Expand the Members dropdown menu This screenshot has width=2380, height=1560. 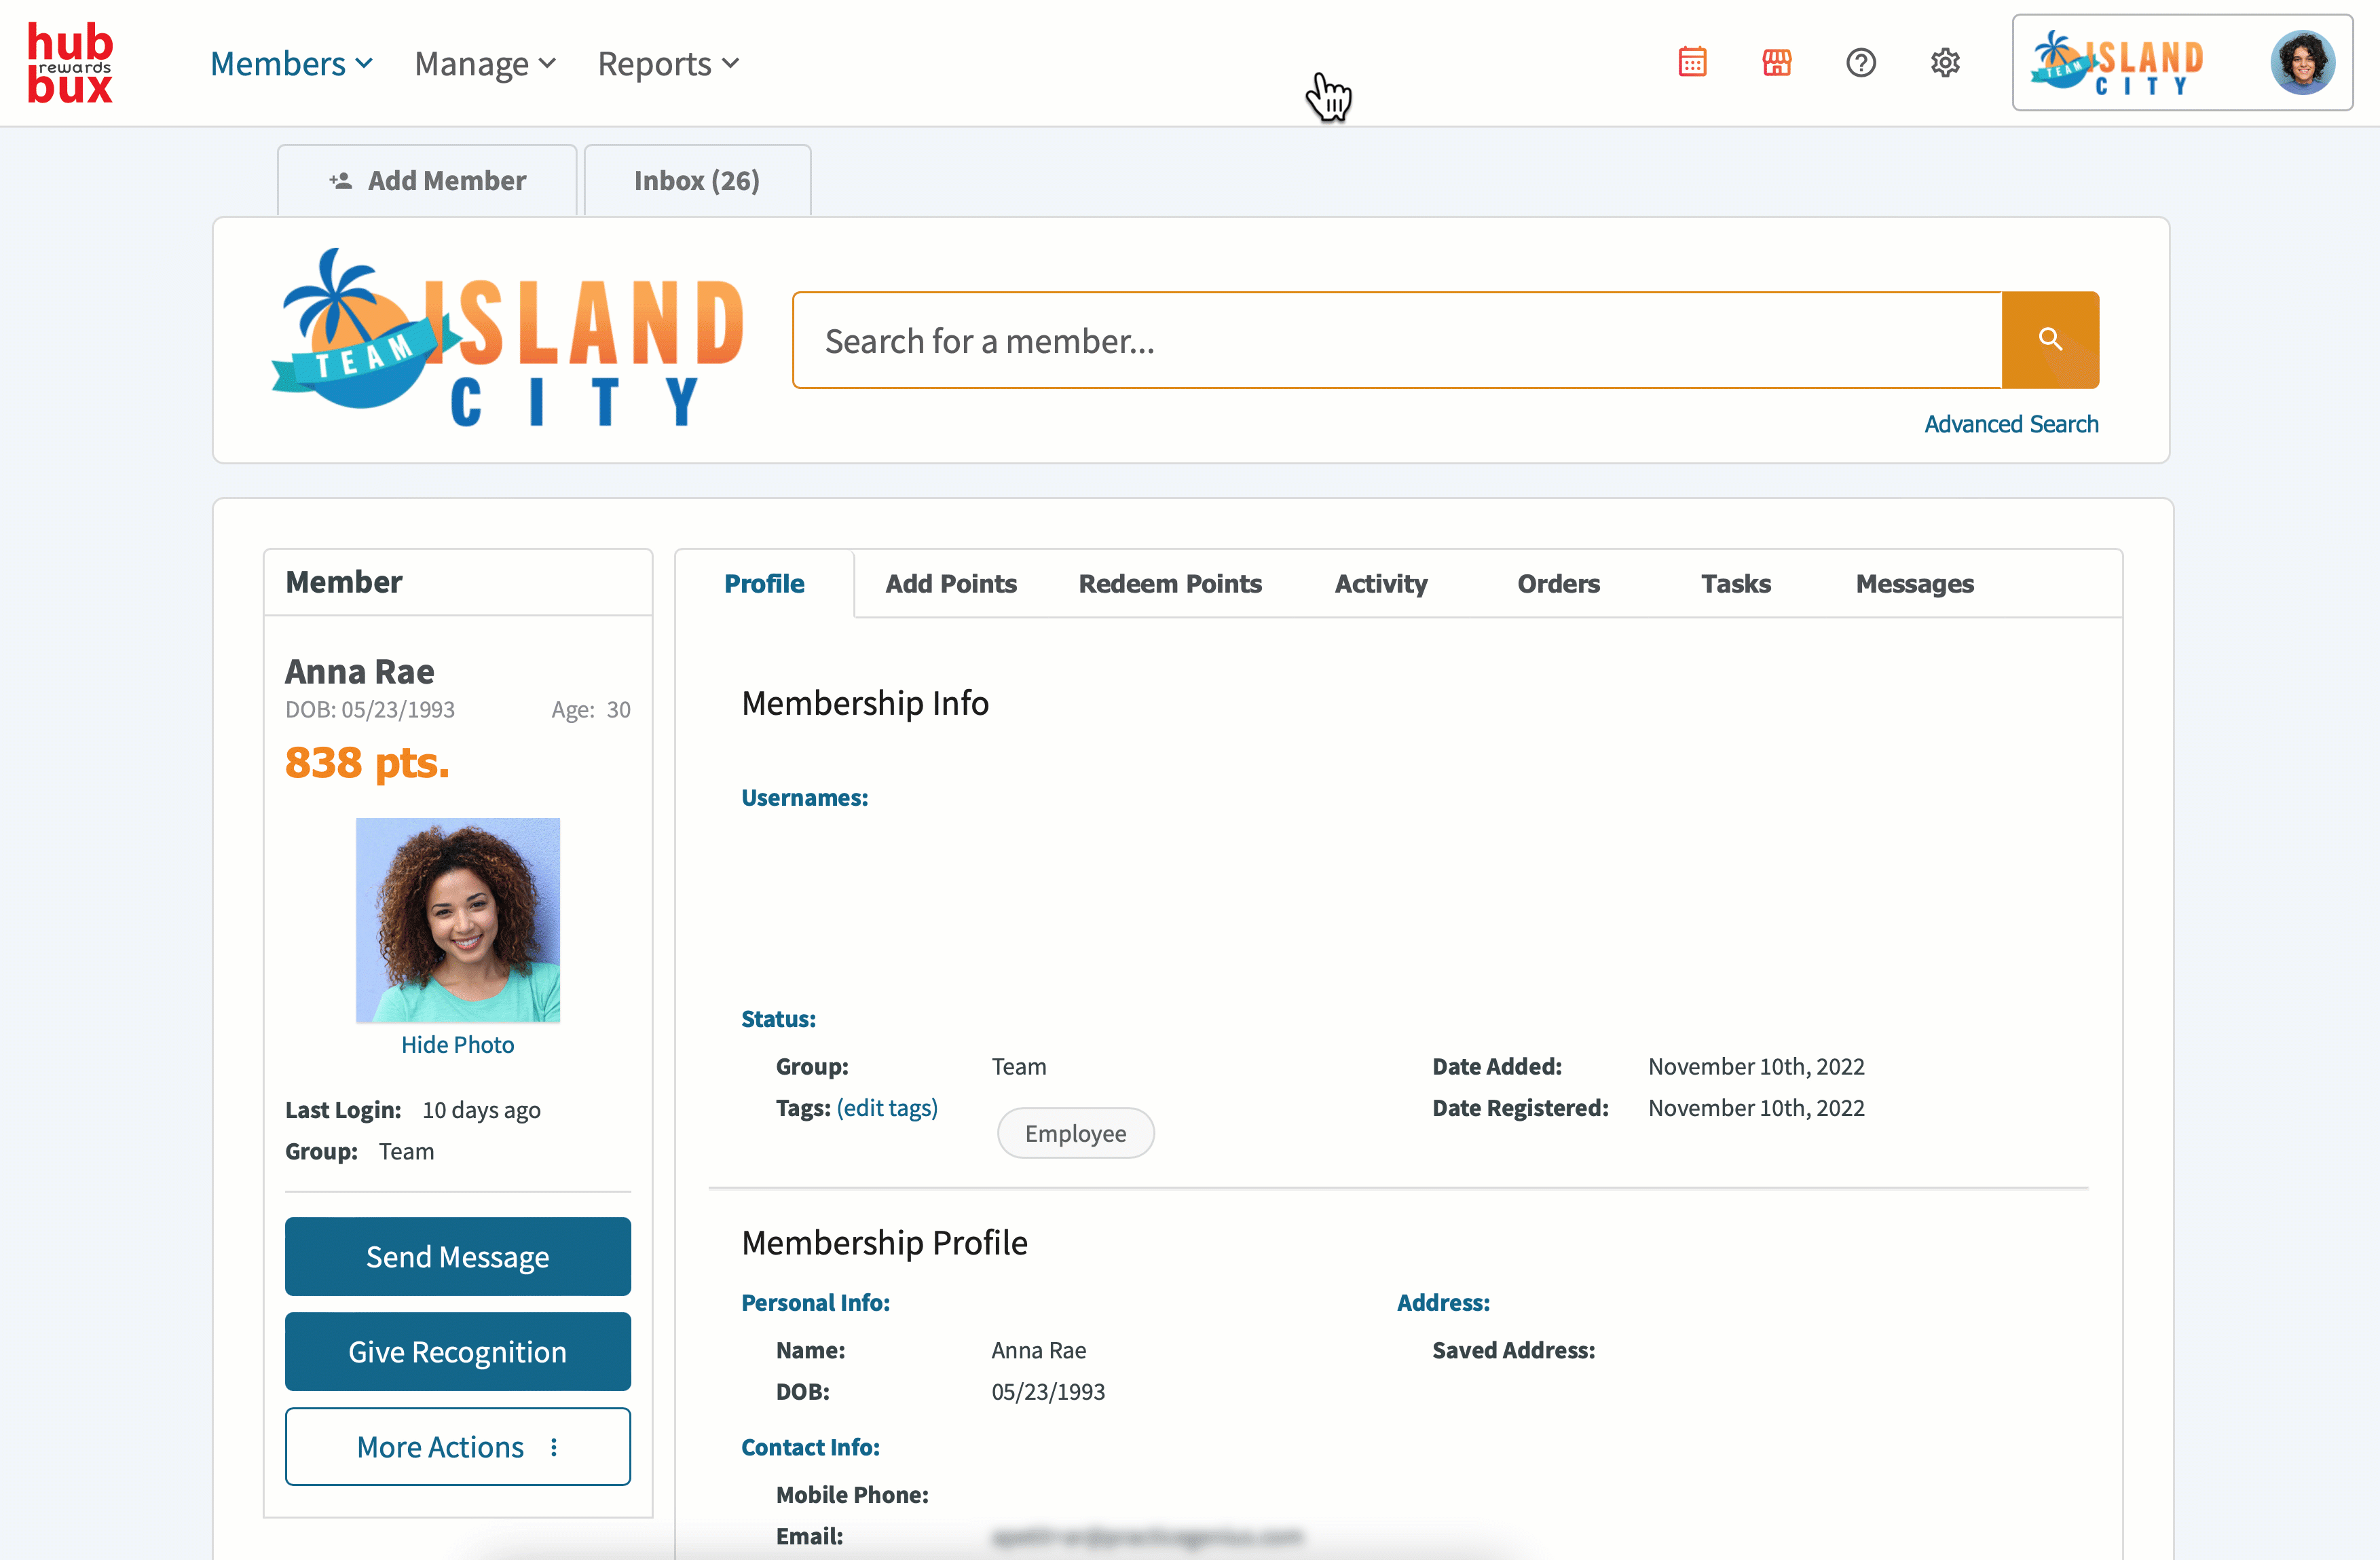coord(291,63)
